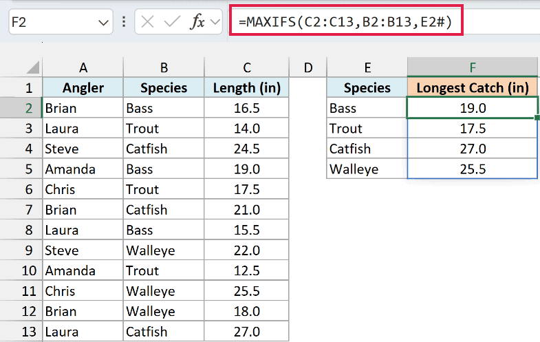Select cell A12 containing Brian
540x342 pixels.
[83, 311]
